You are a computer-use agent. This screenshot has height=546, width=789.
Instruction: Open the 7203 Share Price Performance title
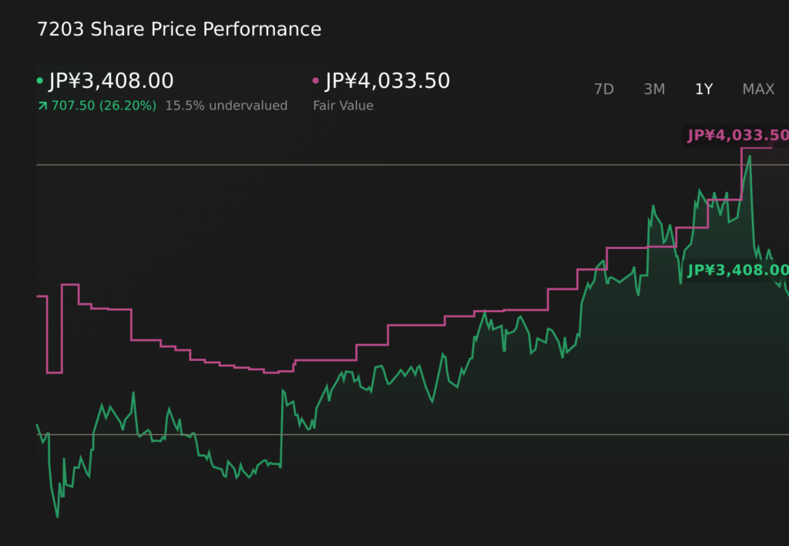(x=179, y=29)
